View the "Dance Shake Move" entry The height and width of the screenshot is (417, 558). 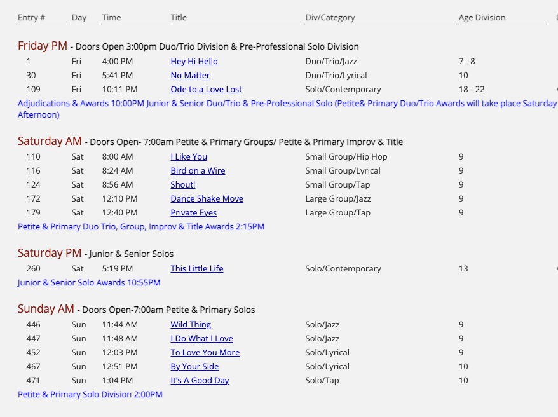pos(207,198)
